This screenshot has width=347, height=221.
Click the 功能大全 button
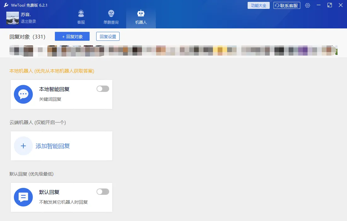click(259, 5)
